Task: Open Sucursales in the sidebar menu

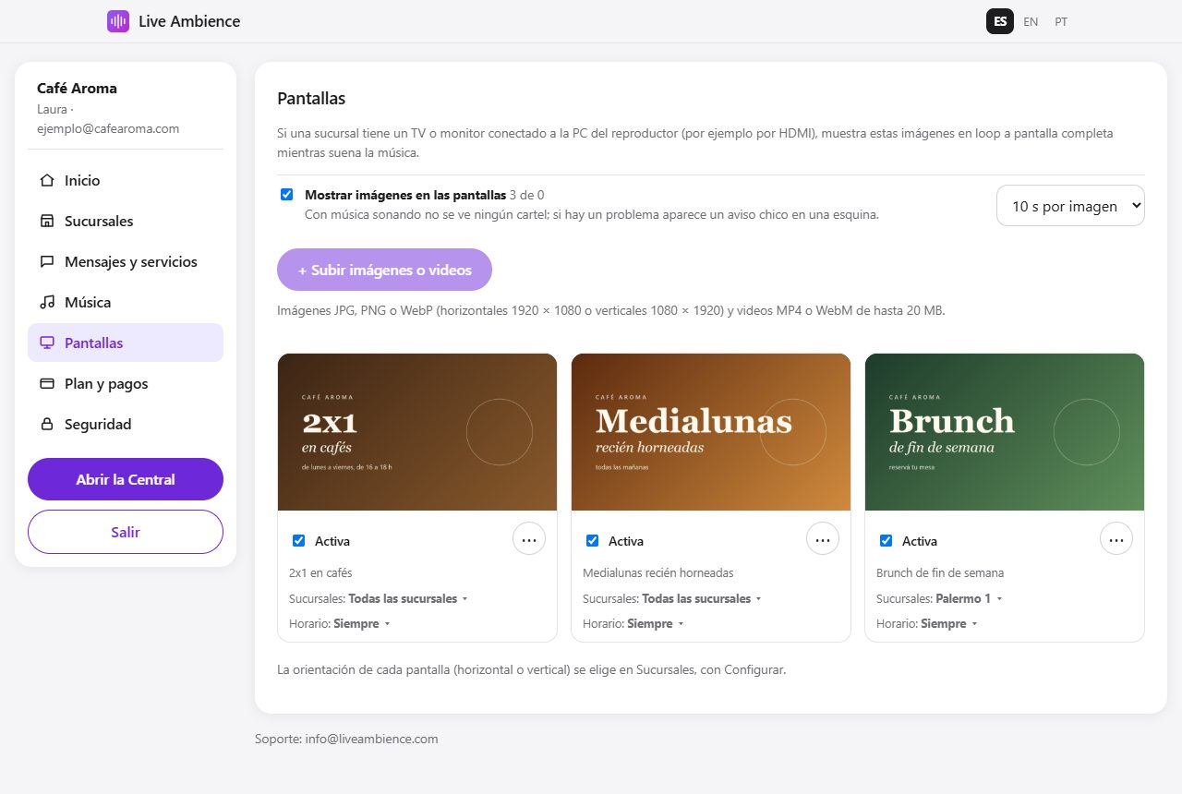Action: coord(126,221)
